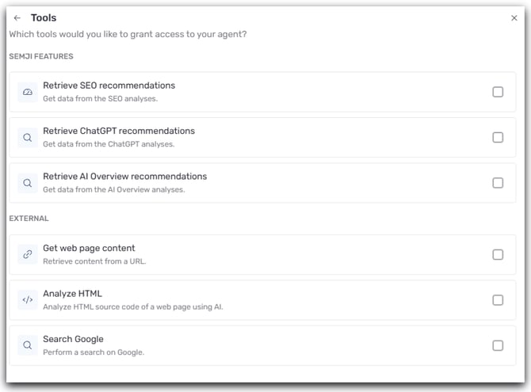This screenshot has height=392, width=531.
Task: Click the Search Google magnifier icon
Action: click(28, 345)
